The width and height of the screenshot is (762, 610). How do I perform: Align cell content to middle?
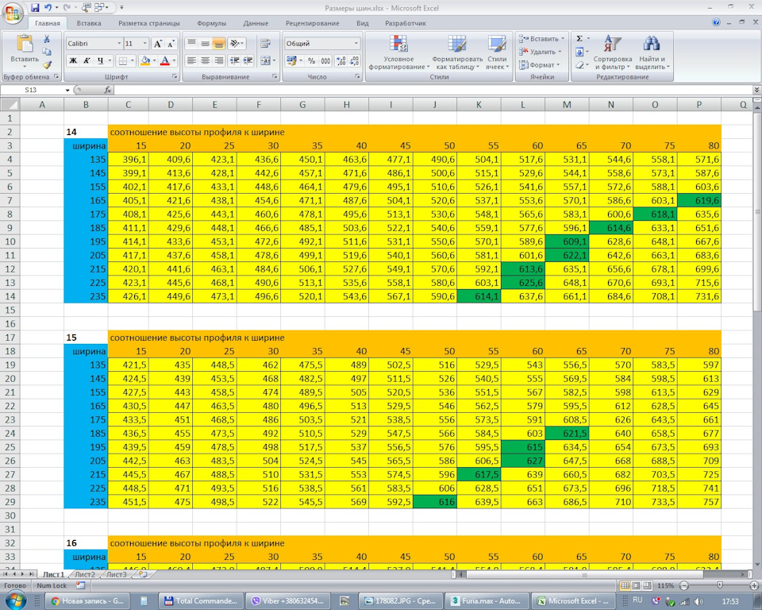click(205, 44)
